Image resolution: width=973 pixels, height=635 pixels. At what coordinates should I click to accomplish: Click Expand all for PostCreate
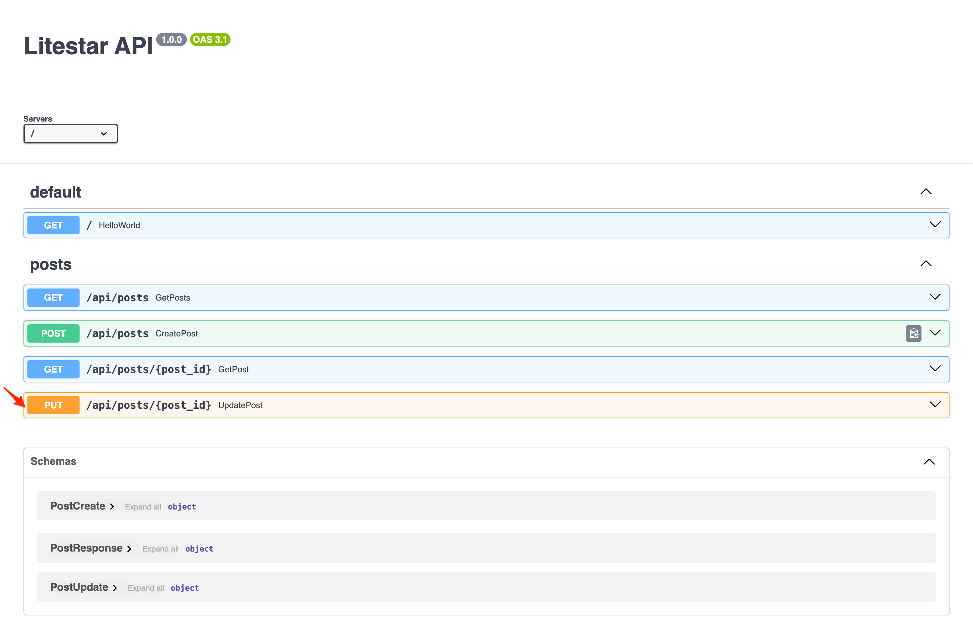pos(143,507)
